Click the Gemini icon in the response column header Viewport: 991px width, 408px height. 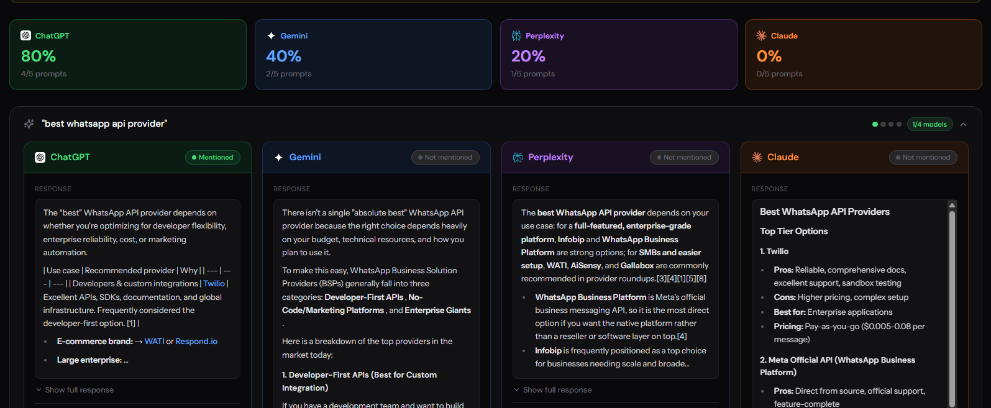click(x=279, y=157)
